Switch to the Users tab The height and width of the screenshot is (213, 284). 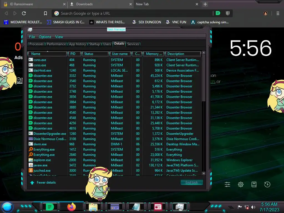coord(107,44)
